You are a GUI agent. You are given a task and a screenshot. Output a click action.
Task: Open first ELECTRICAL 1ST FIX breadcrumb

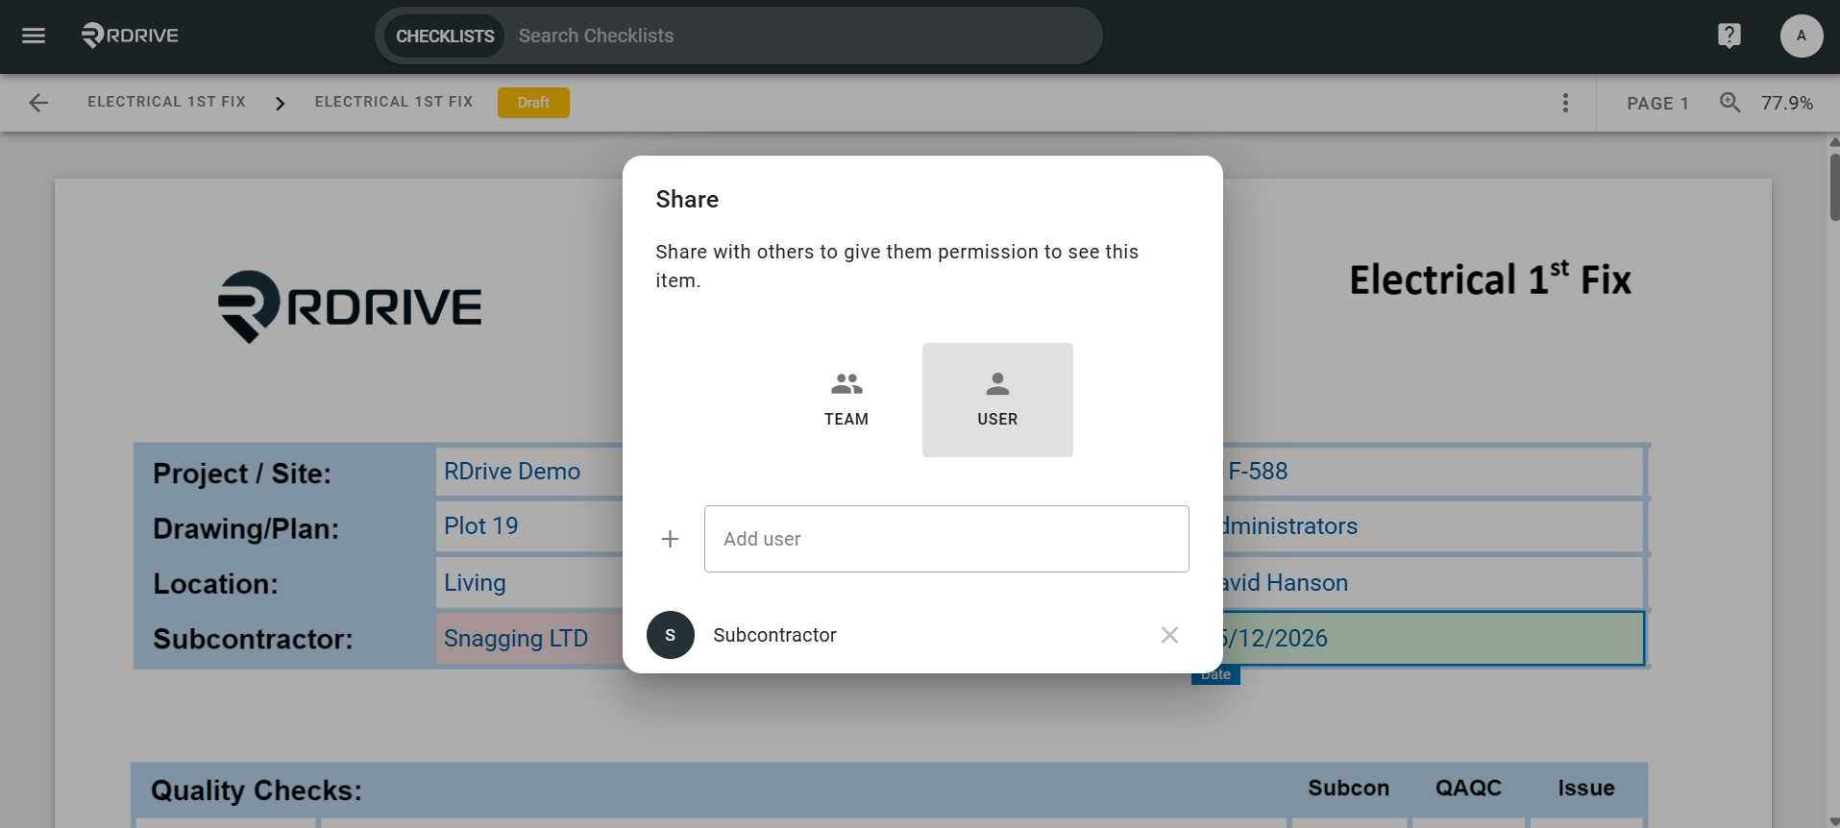[166, 102]
